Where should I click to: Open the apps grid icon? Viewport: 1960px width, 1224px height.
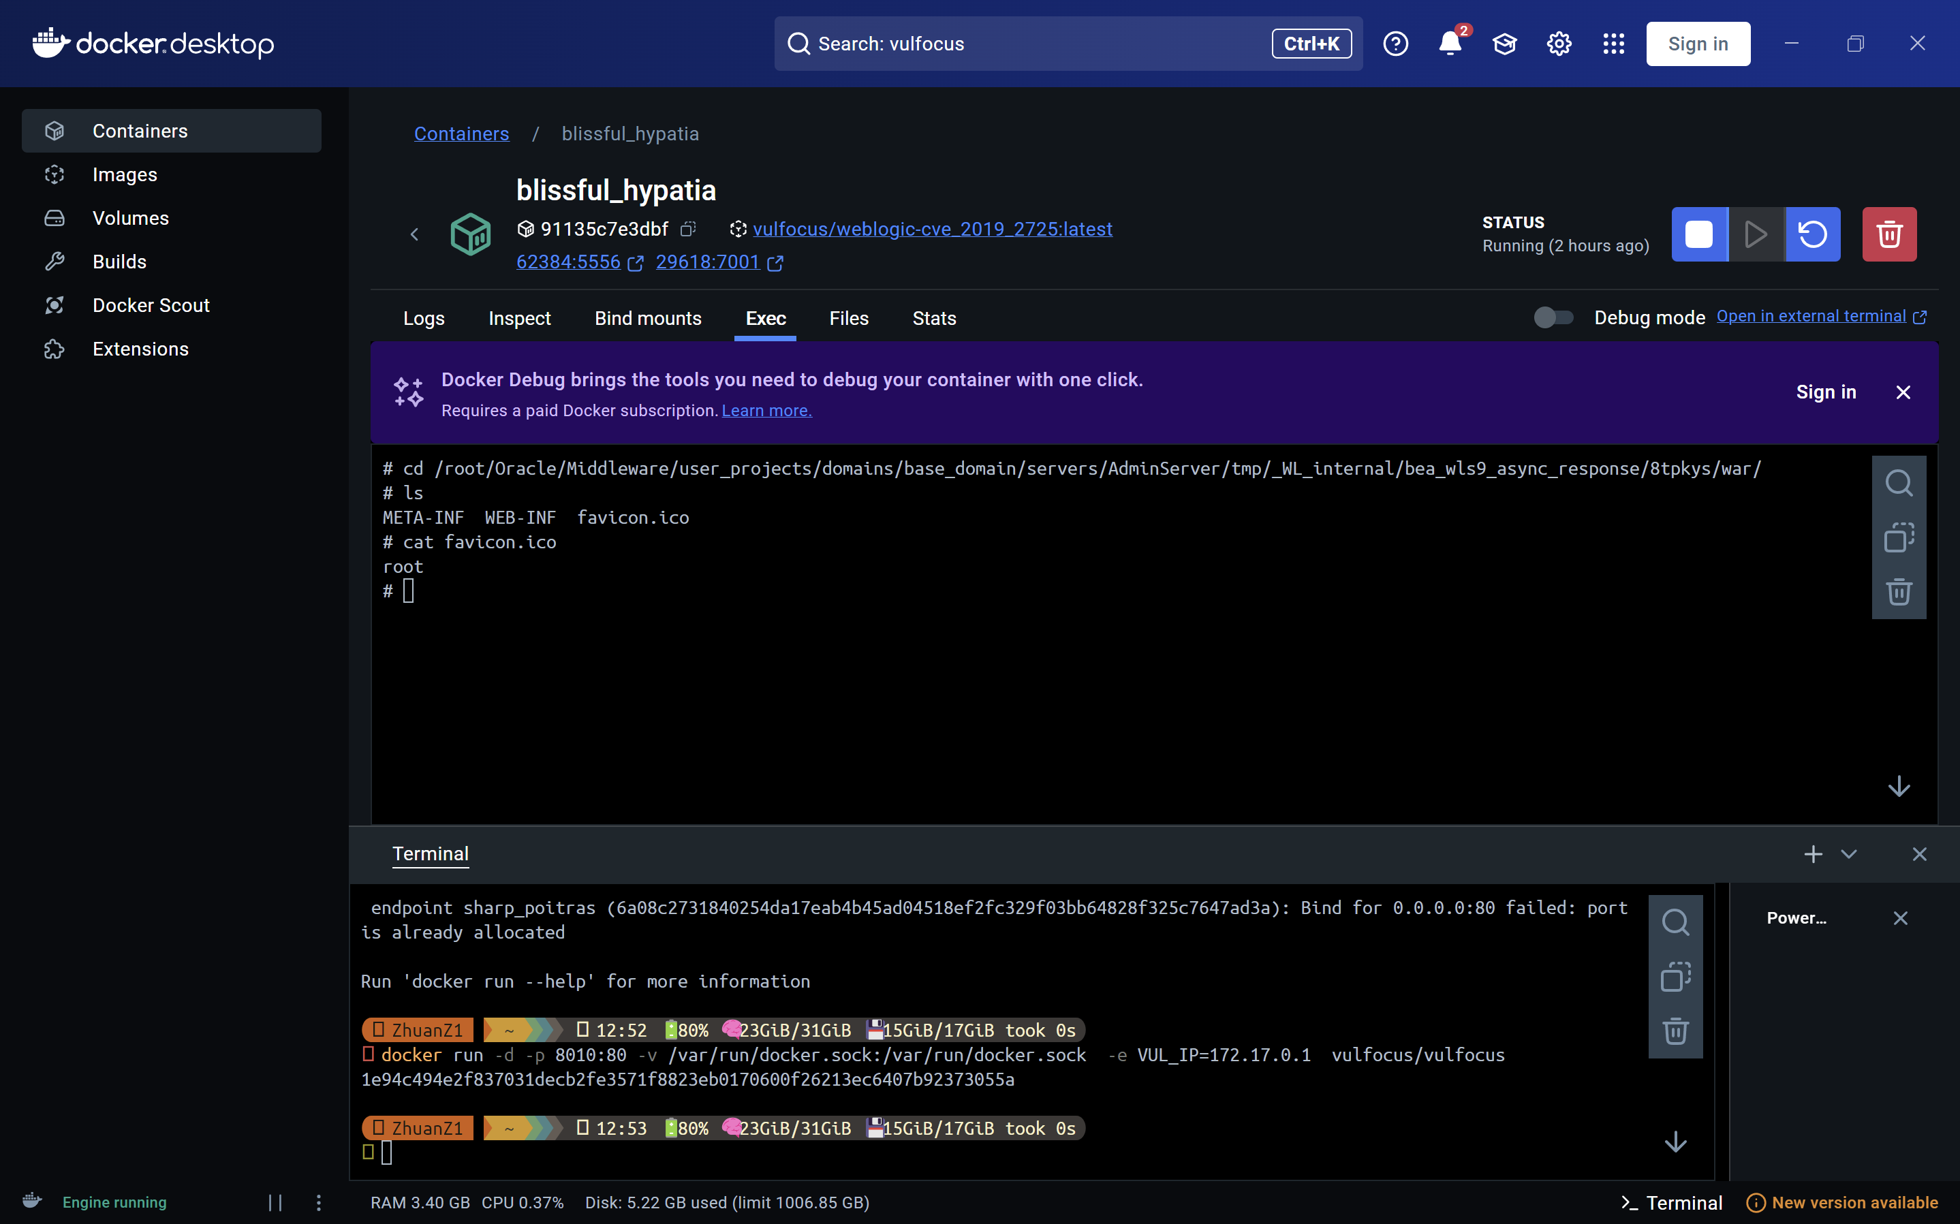[x=1613, y=44]
